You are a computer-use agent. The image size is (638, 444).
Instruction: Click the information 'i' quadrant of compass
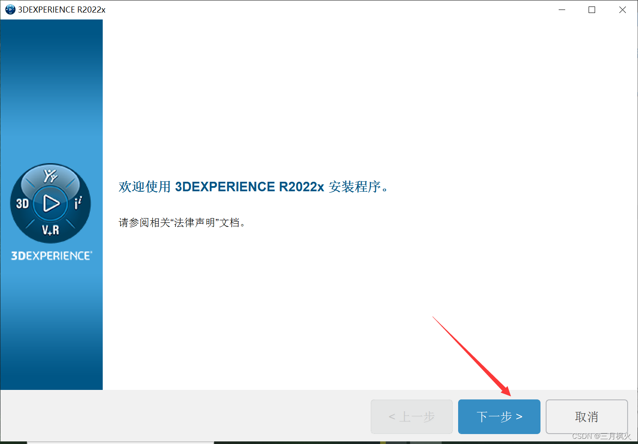pyautogui.click(x=78, y=203)
